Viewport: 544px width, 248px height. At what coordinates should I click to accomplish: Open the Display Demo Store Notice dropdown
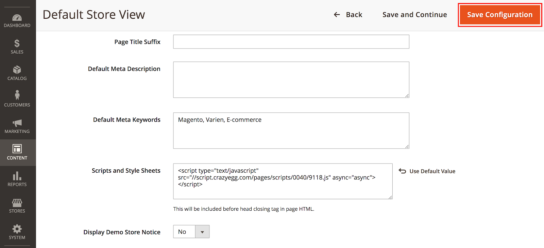pos(191,232)
